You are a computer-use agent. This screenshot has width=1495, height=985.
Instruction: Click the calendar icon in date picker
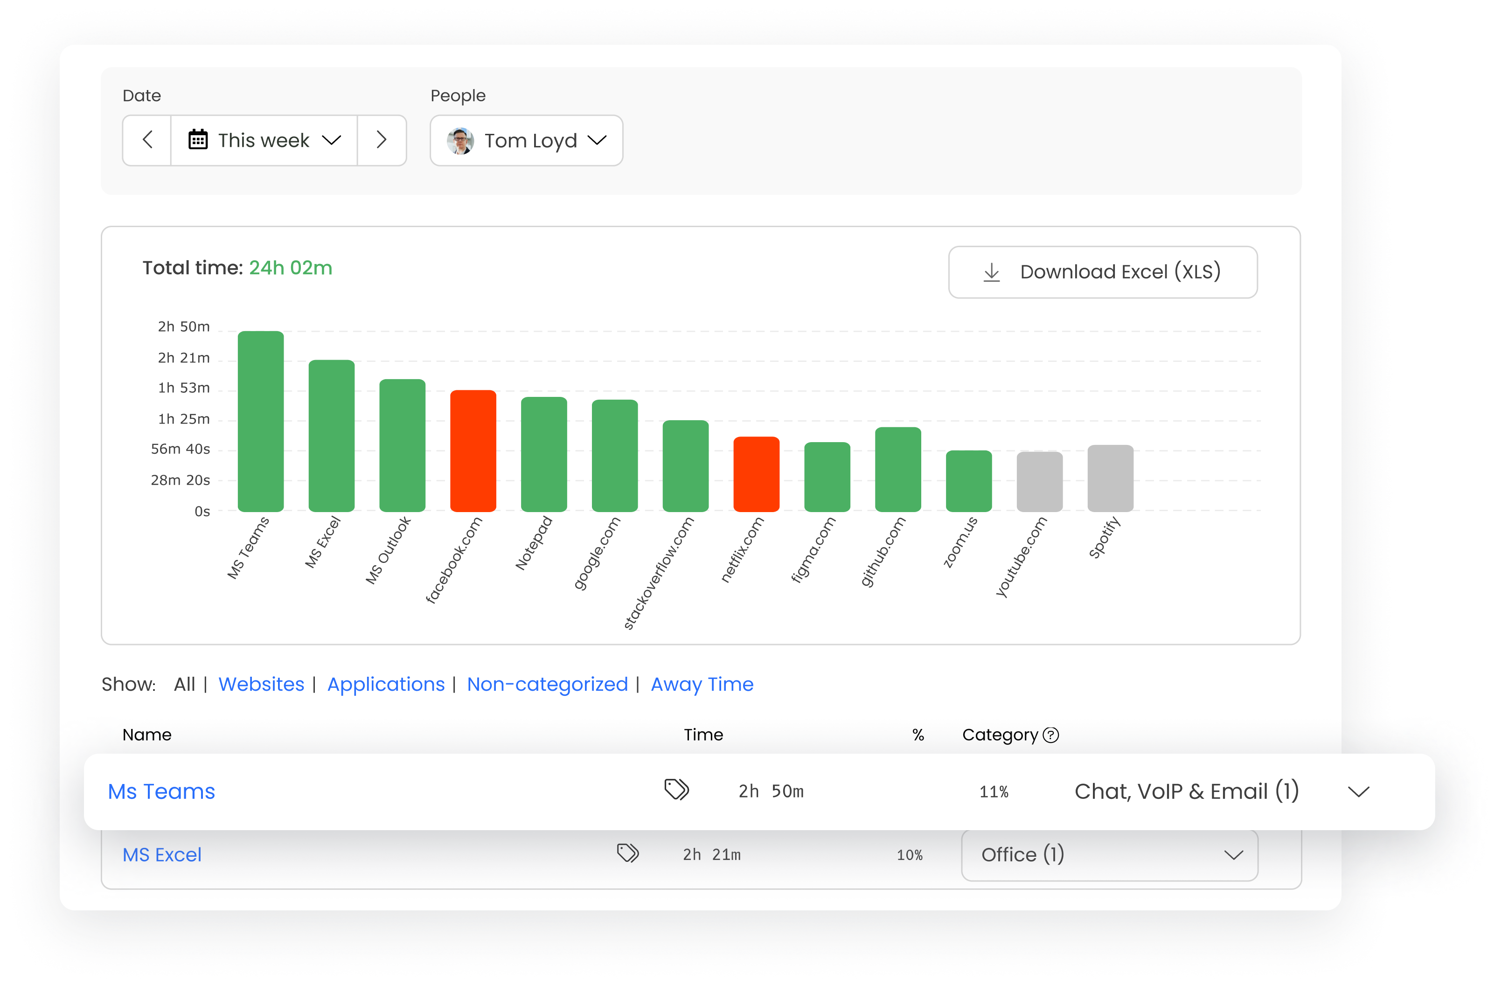coord(198,139)
